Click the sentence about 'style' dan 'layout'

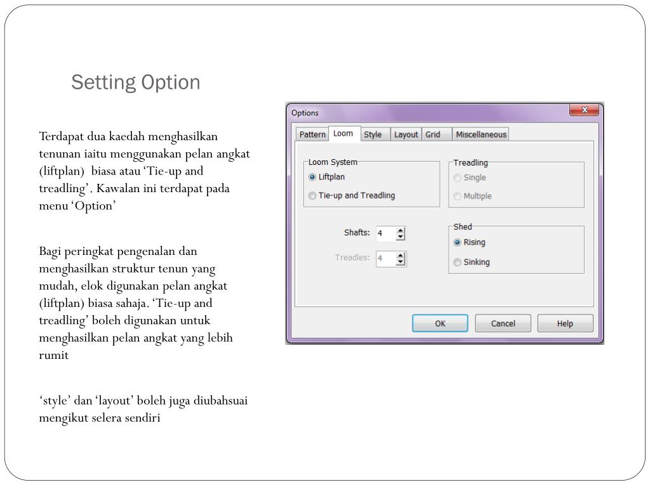[143, 409]
